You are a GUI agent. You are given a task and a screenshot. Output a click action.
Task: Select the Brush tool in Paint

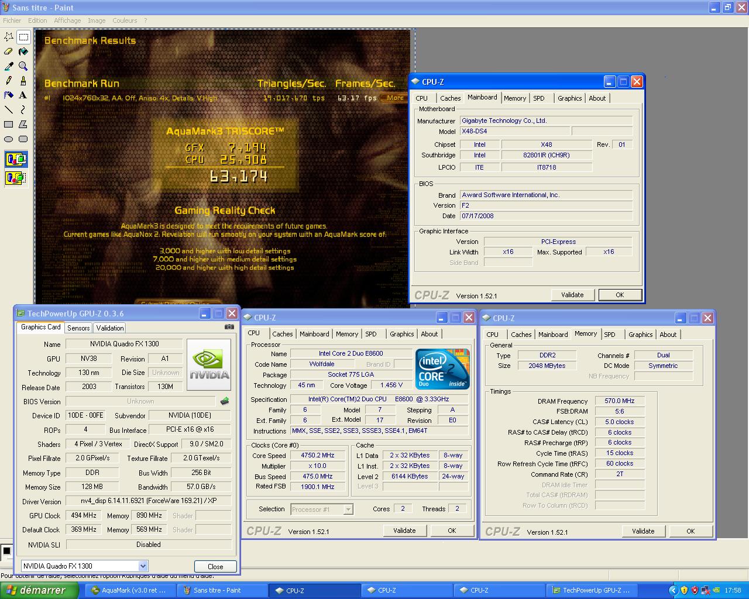pos(23,81)
